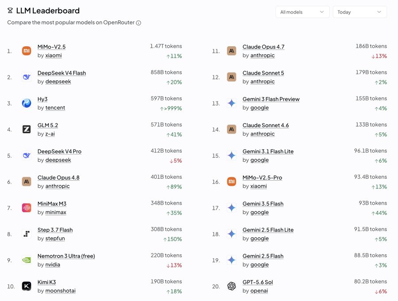Click the StepFun logo beside Step 3.7 Flash

27,234
